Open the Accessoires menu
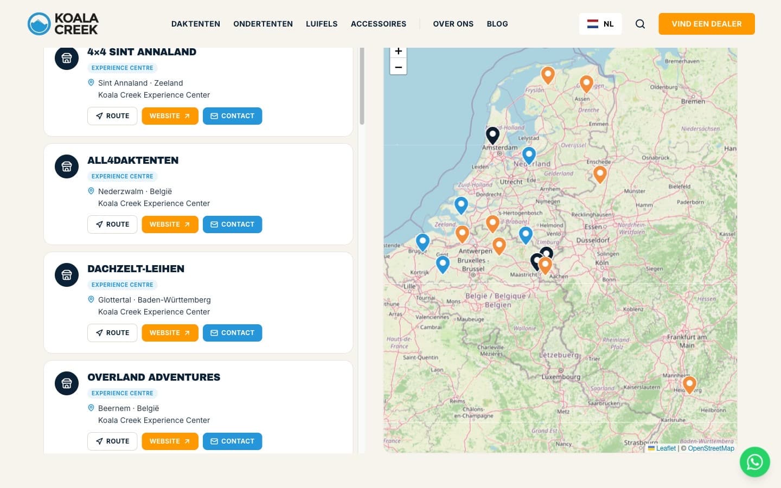The image size is (781, 488). point(379,24)
